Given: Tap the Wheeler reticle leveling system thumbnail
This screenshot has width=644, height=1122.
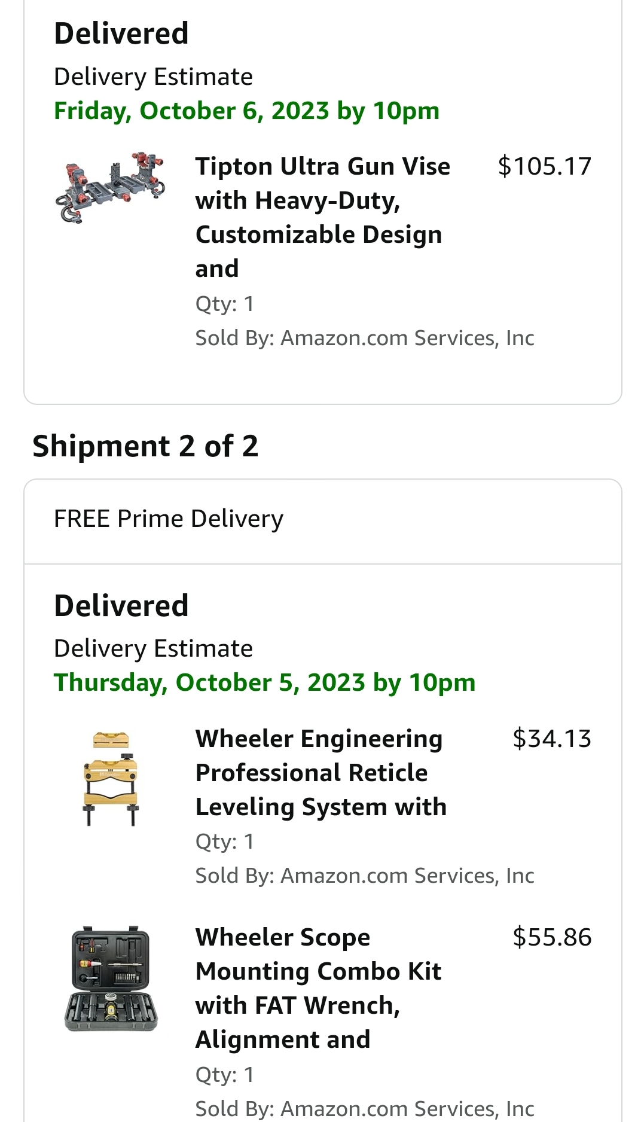Looking at the screenshot, I should 111,778.
